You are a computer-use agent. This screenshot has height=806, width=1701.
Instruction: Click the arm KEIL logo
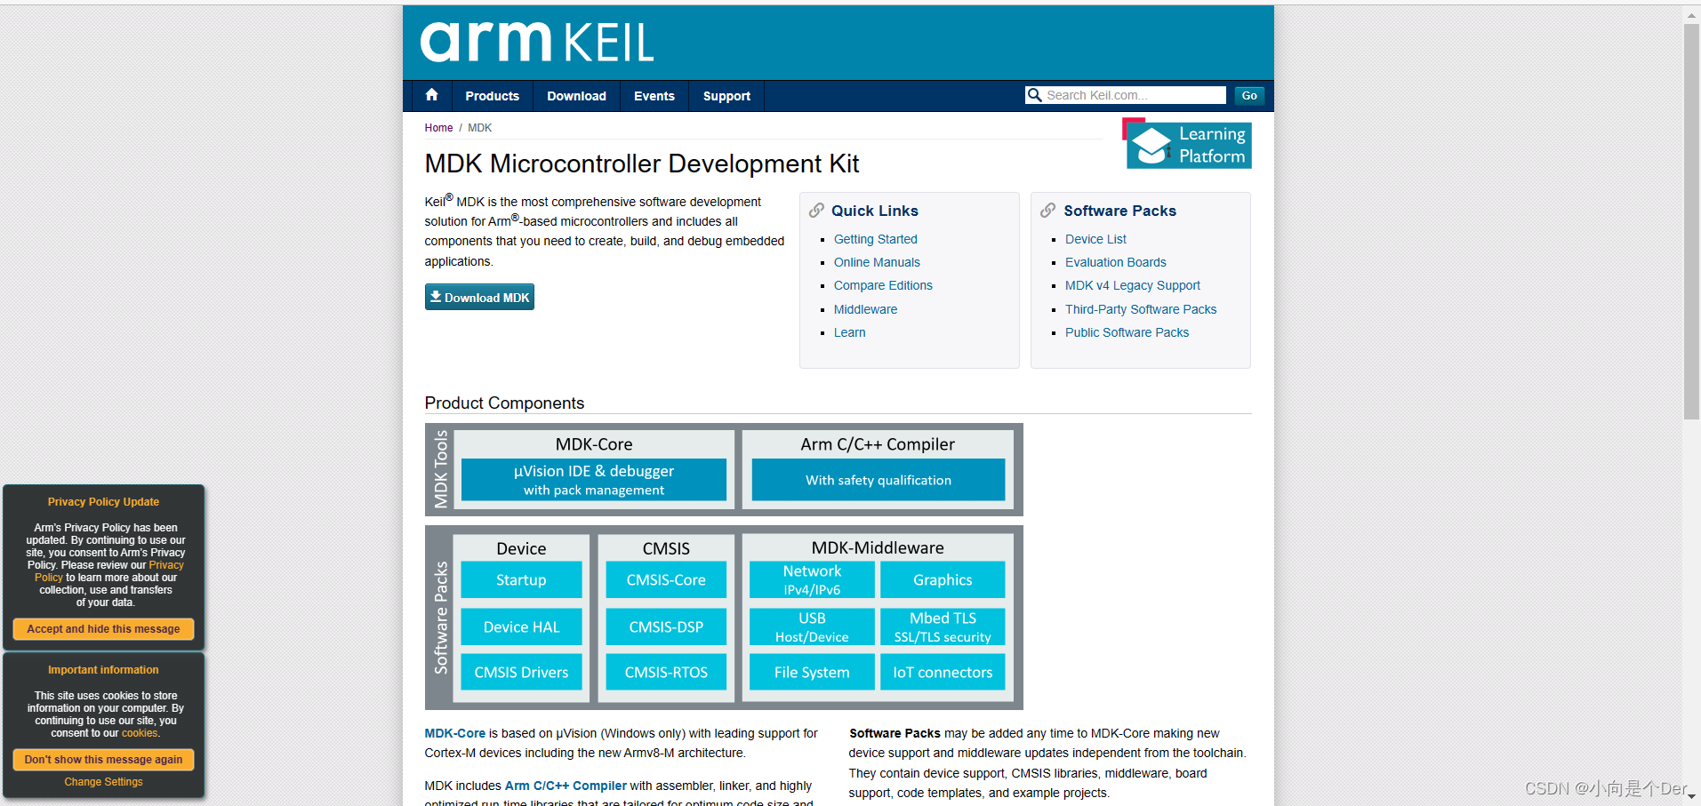pyautogui.click(x=537, y=42)
